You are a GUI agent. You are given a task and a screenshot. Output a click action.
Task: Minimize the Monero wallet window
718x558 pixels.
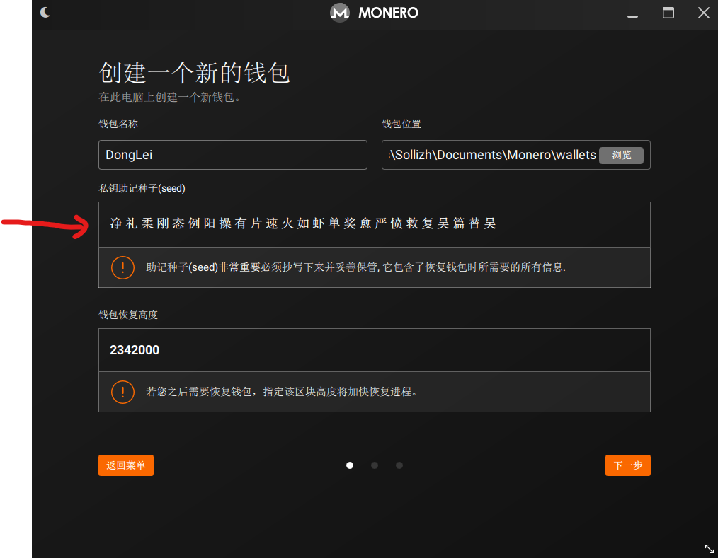632,13
